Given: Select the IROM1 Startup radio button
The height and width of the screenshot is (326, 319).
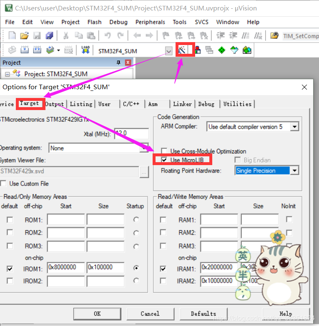Looking at the screenshot, I should (x=136, y=268).
